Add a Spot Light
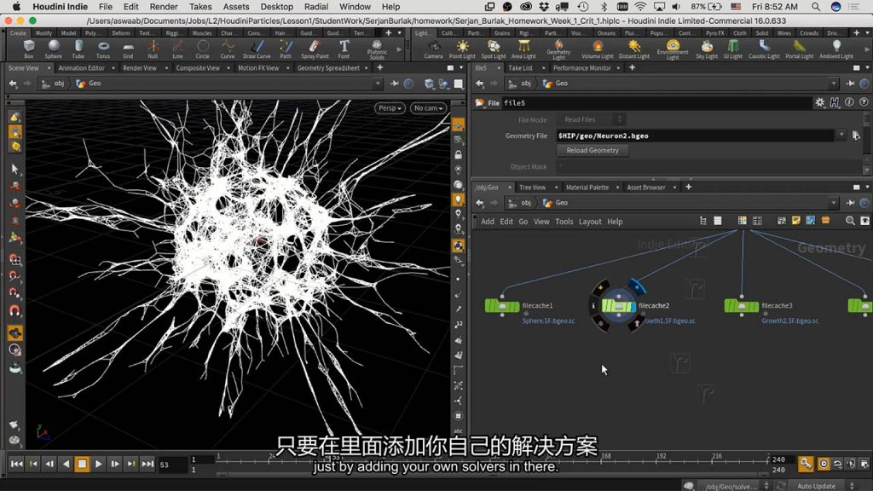Image resolution: width=873 pixels, height=491 pixels. pyautogui.click(x=494, y=49)
